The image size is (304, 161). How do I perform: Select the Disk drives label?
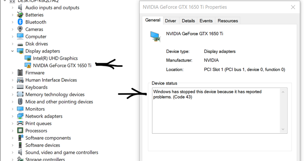click(37, 44)
